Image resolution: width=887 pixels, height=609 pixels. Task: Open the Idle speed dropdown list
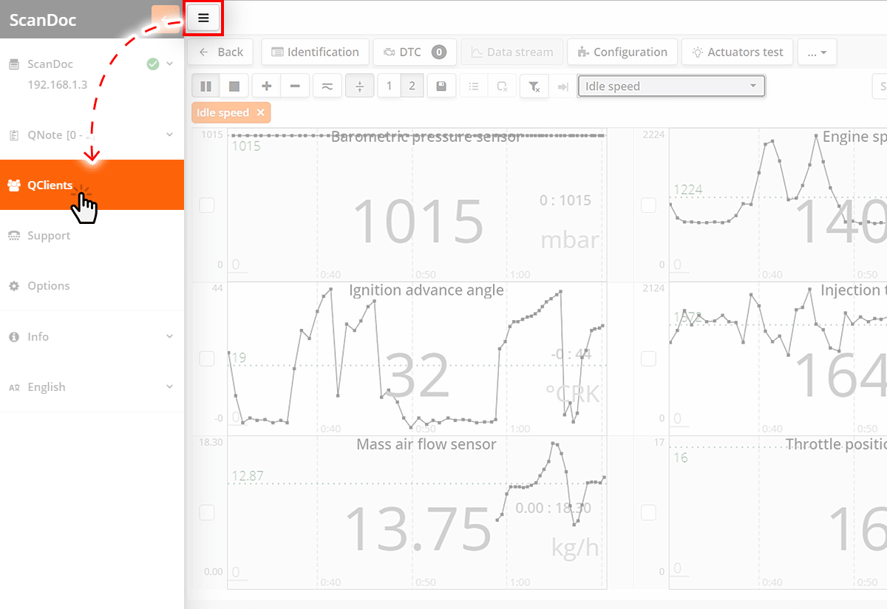click(x=670, y=86)
